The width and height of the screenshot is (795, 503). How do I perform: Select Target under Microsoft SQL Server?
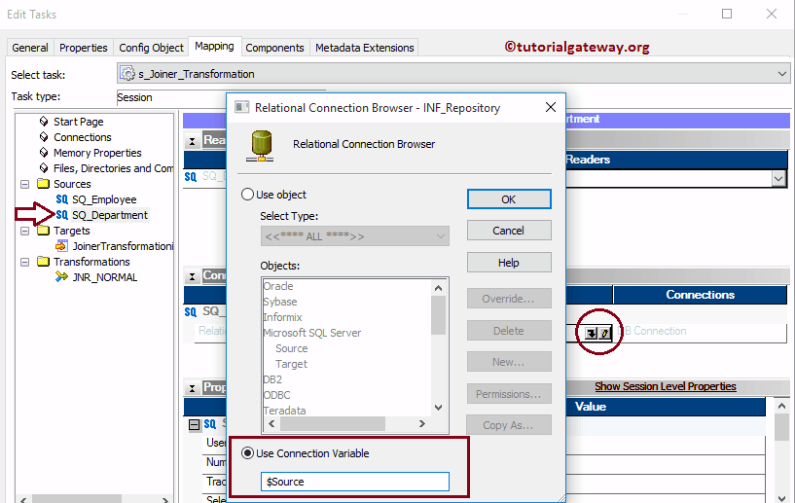point(292,364)
